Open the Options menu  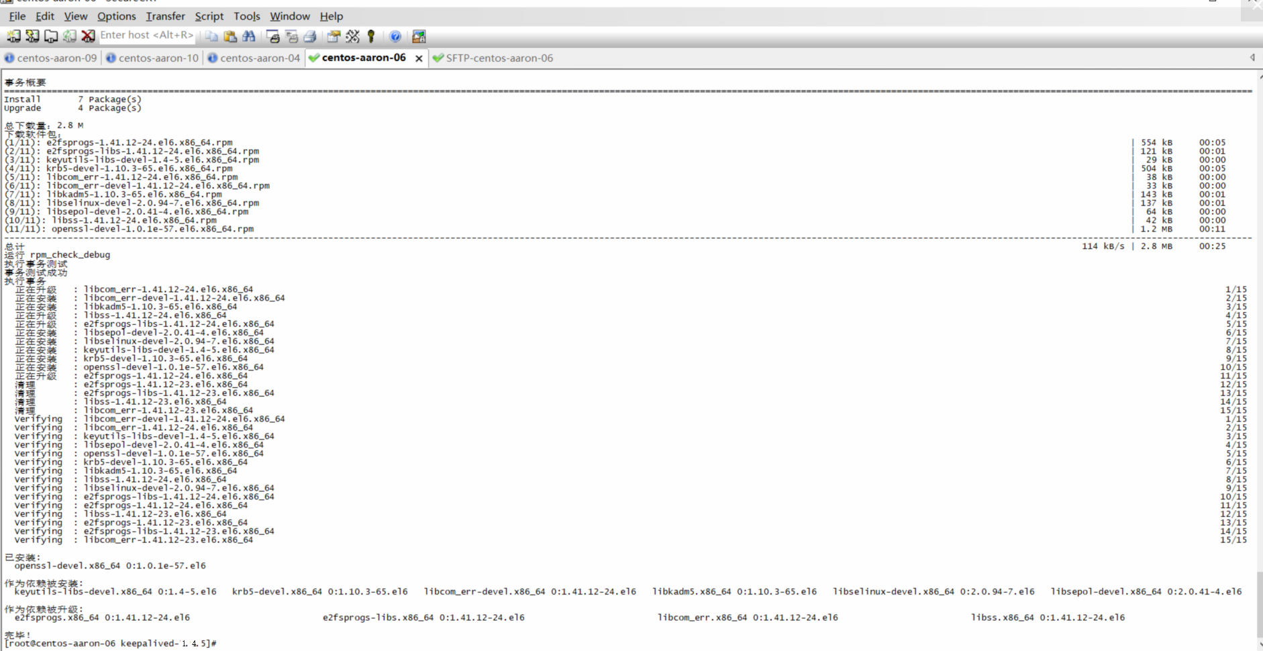tap(117, 16)
